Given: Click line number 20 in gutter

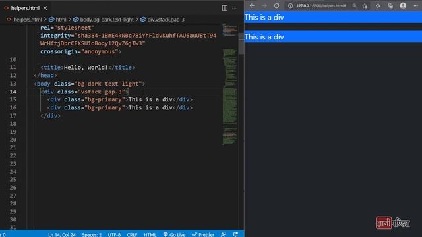Looking at the screenshot, I should pos(13,140).
